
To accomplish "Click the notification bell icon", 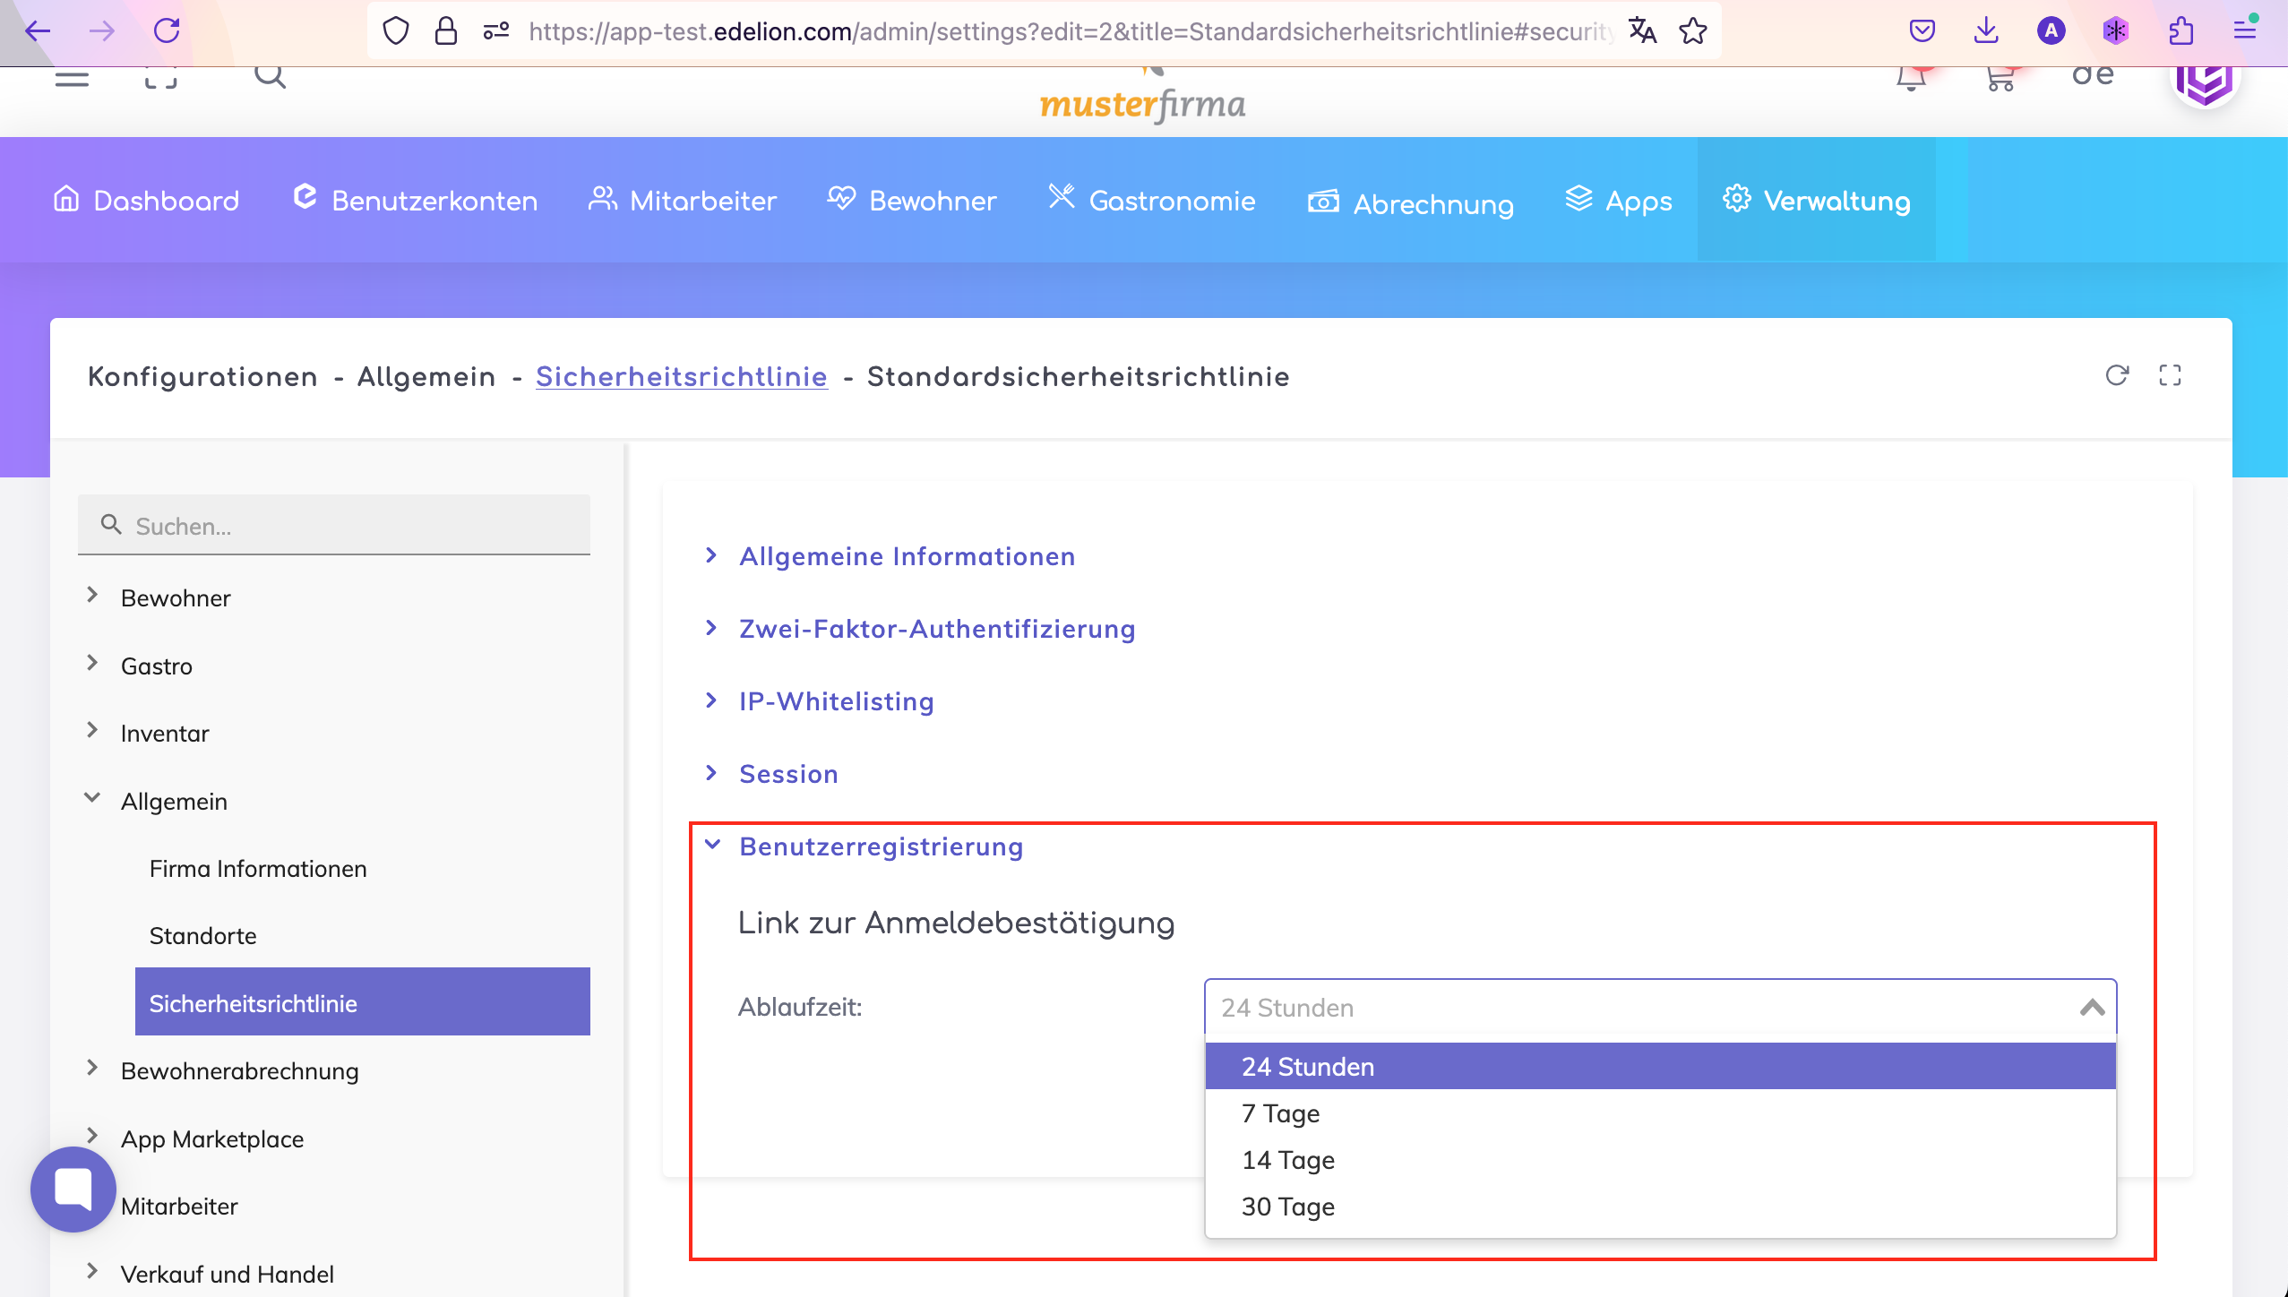I will 1911,79.
